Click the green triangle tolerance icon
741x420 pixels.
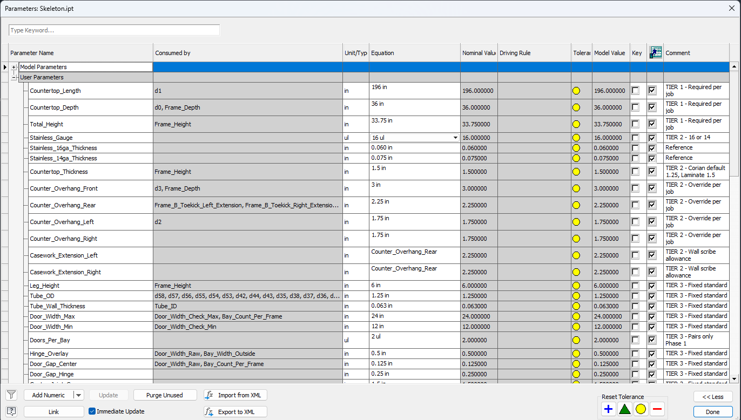pyautogui.click(x=625, y=409)
